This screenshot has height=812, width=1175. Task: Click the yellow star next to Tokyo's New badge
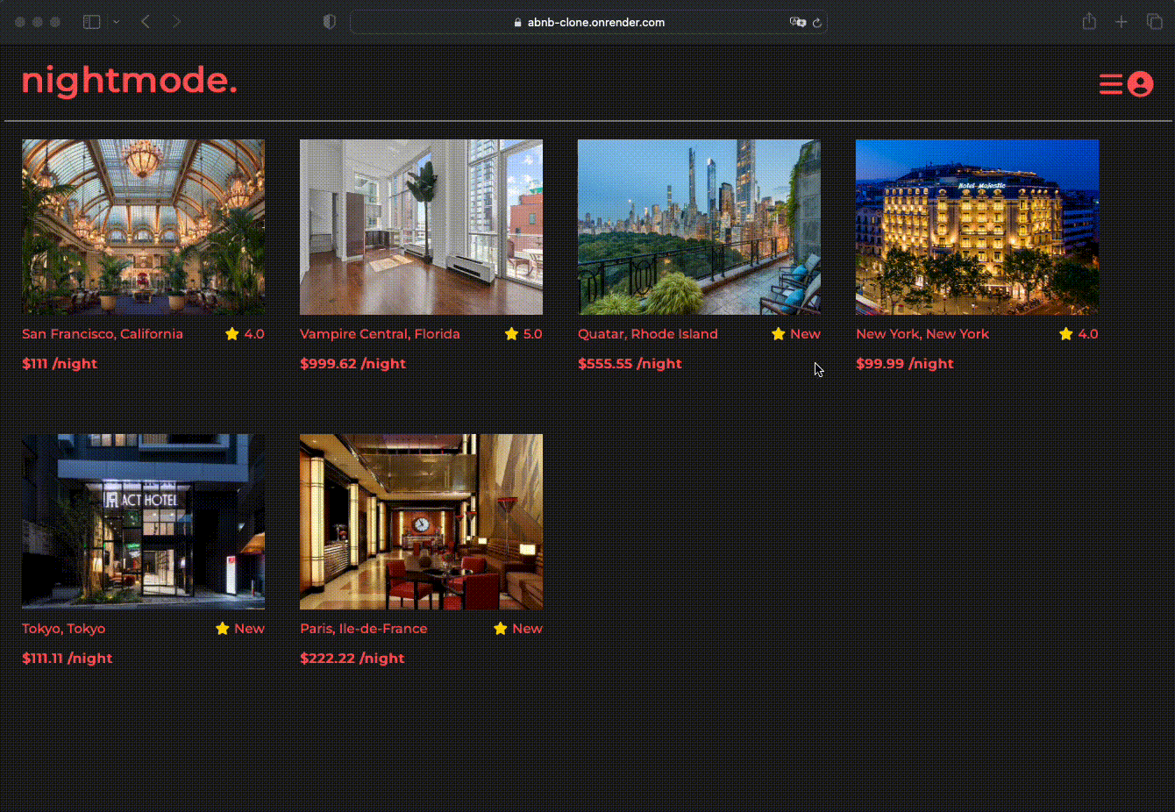click(222, 628)
